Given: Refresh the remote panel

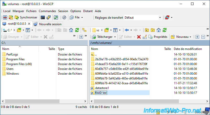Looking at the screenshot, I should click(164, 30).
